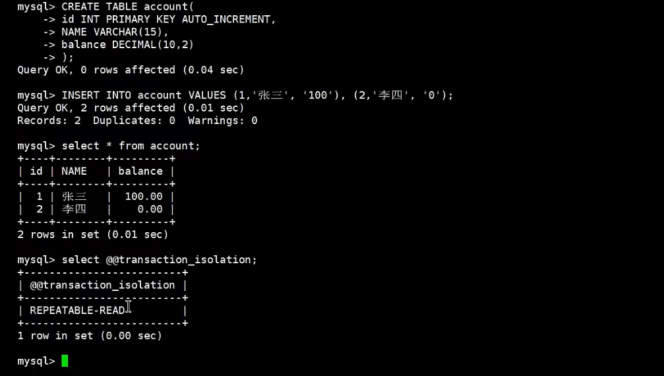Click 李四 in the result table
The width and height of the screenshot is (664, 376).
point(74,209)
